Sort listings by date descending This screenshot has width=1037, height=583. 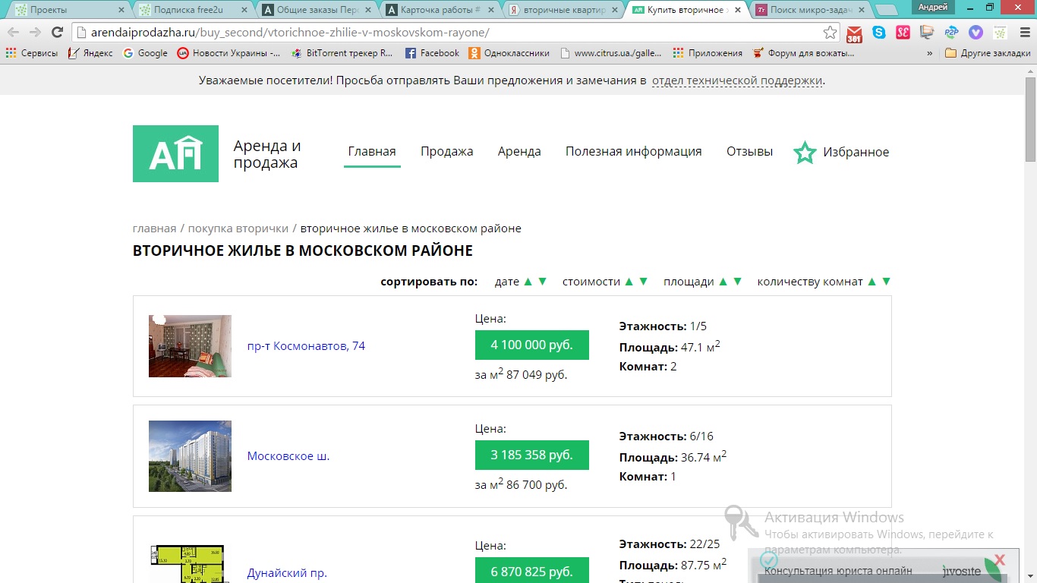point(542,282)
